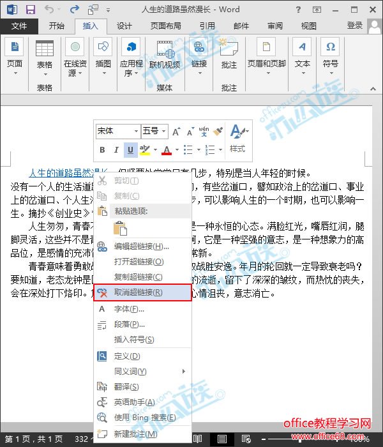Open 字体(F) font dialog entry

142,309
